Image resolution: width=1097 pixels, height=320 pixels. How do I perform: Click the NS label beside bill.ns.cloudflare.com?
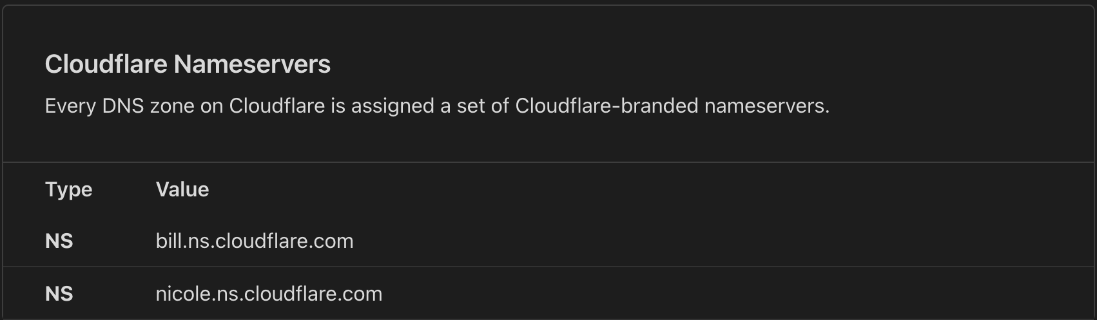coord(59,241)
